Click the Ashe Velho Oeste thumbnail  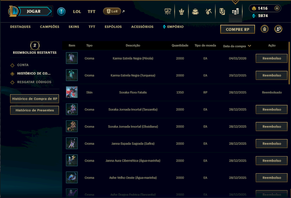pos(72,178)
